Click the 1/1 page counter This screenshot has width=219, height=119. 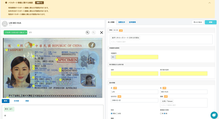[30, 32]
